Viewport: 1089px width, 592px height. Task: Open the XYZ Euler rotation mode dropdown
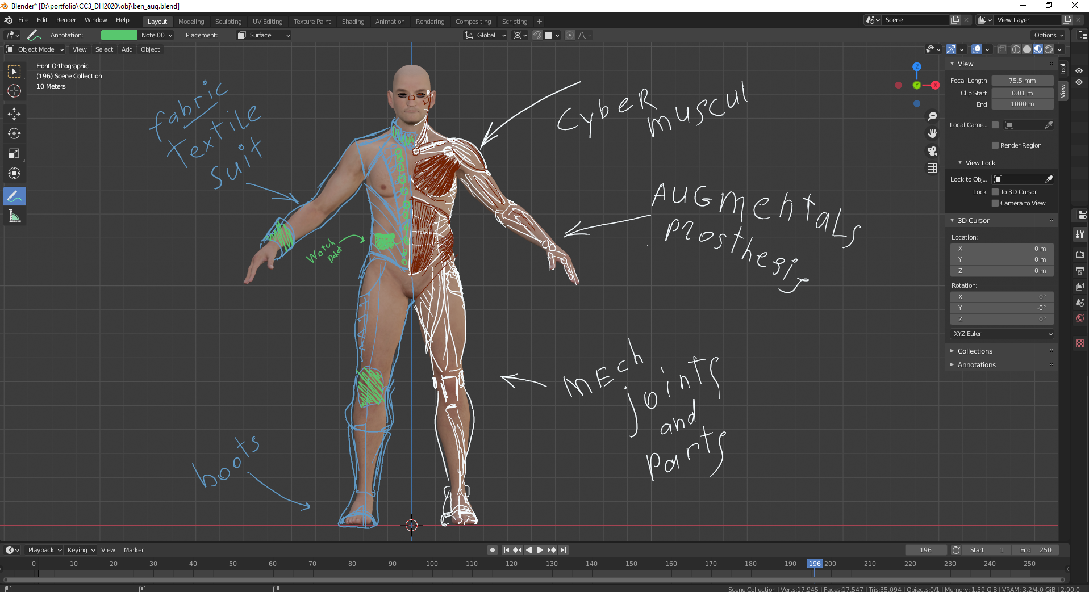(x=1003, y=334)
